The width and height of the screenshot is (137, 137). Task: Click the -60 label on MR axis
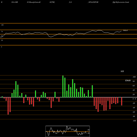click(134, 112)
